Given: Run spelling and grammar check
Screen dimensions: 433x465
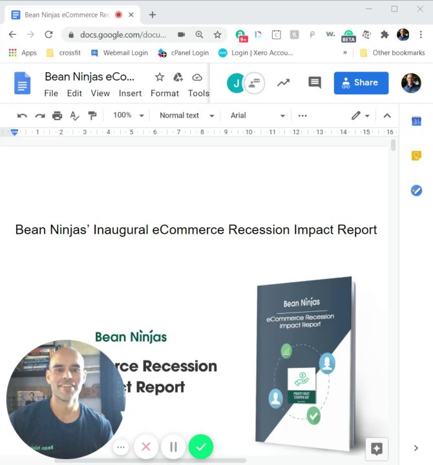Looking at the screenshot, I should click(74, 116).
